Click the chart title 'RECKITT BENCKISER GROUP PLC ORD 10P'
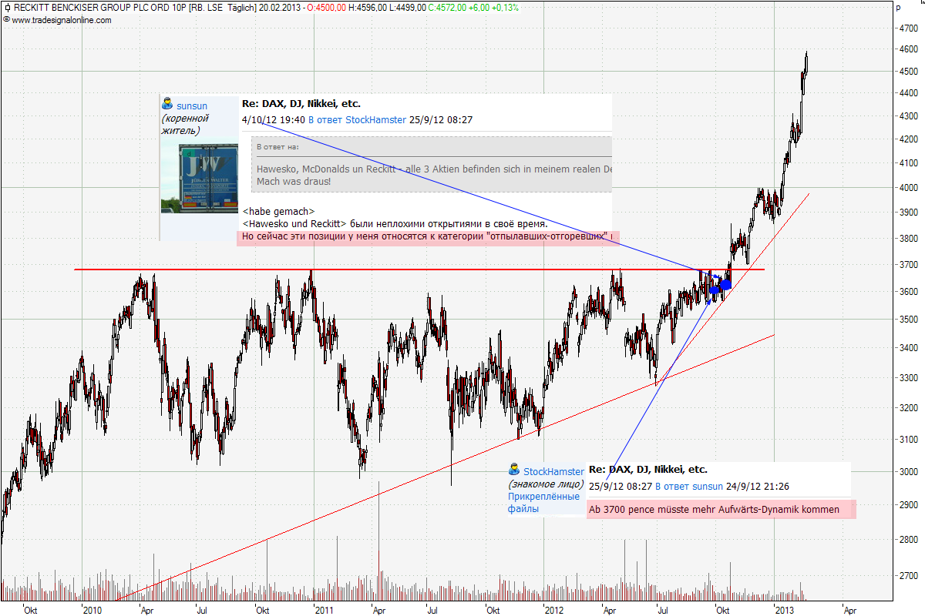This screenshot has width=925, height=616. pos(101,8)
